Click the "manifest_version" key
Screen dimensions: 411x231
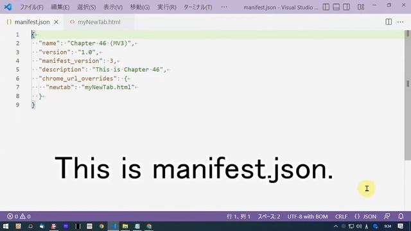click(71, 61)
